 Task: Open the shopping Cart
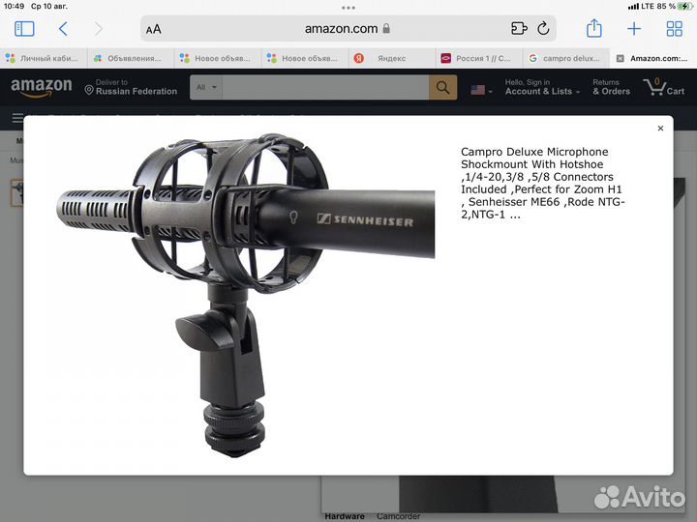(664, 87)
